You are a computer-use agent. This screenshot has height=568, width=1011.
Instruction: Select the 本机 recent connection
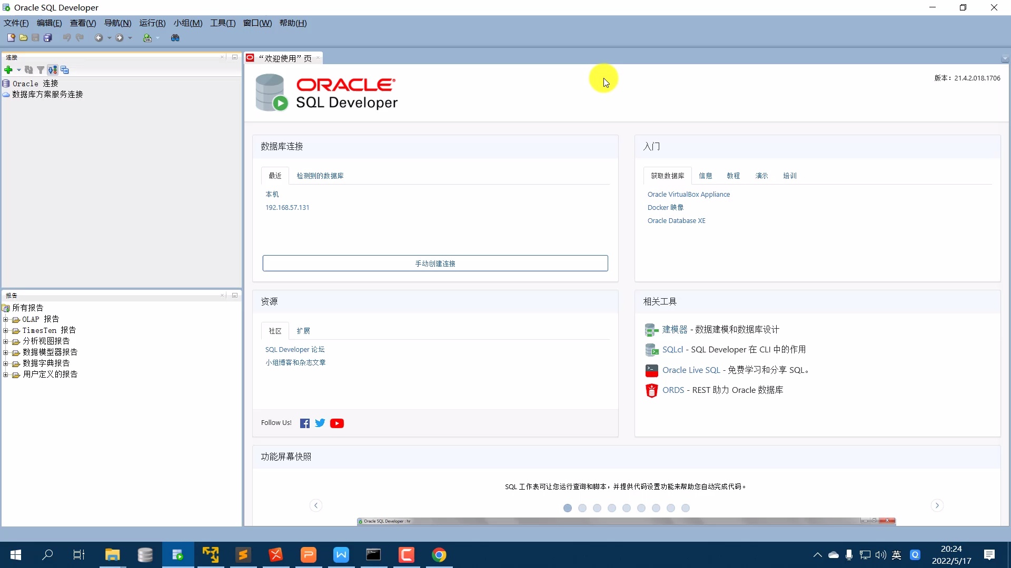(x=272, y=194)
